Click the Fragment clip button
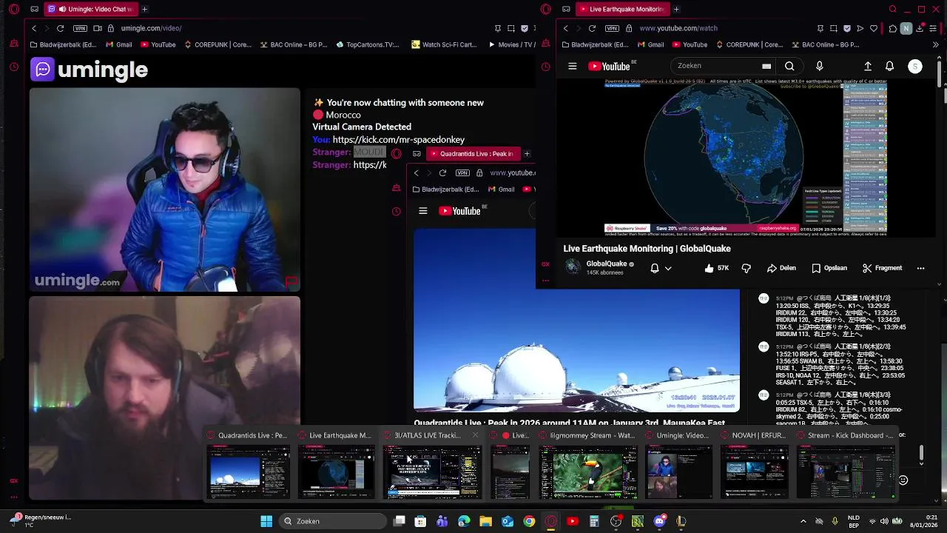This screenshot has width=947, height=533. (x=882, y=268)
